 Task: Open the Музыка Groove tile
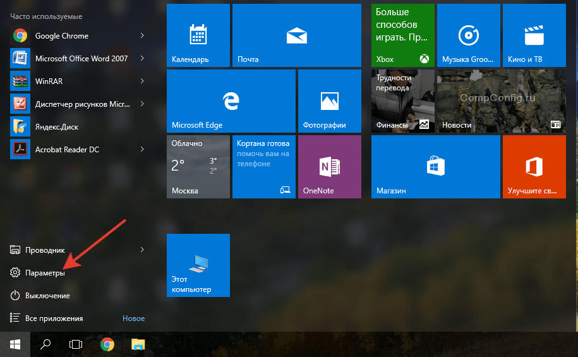point(469,35)
